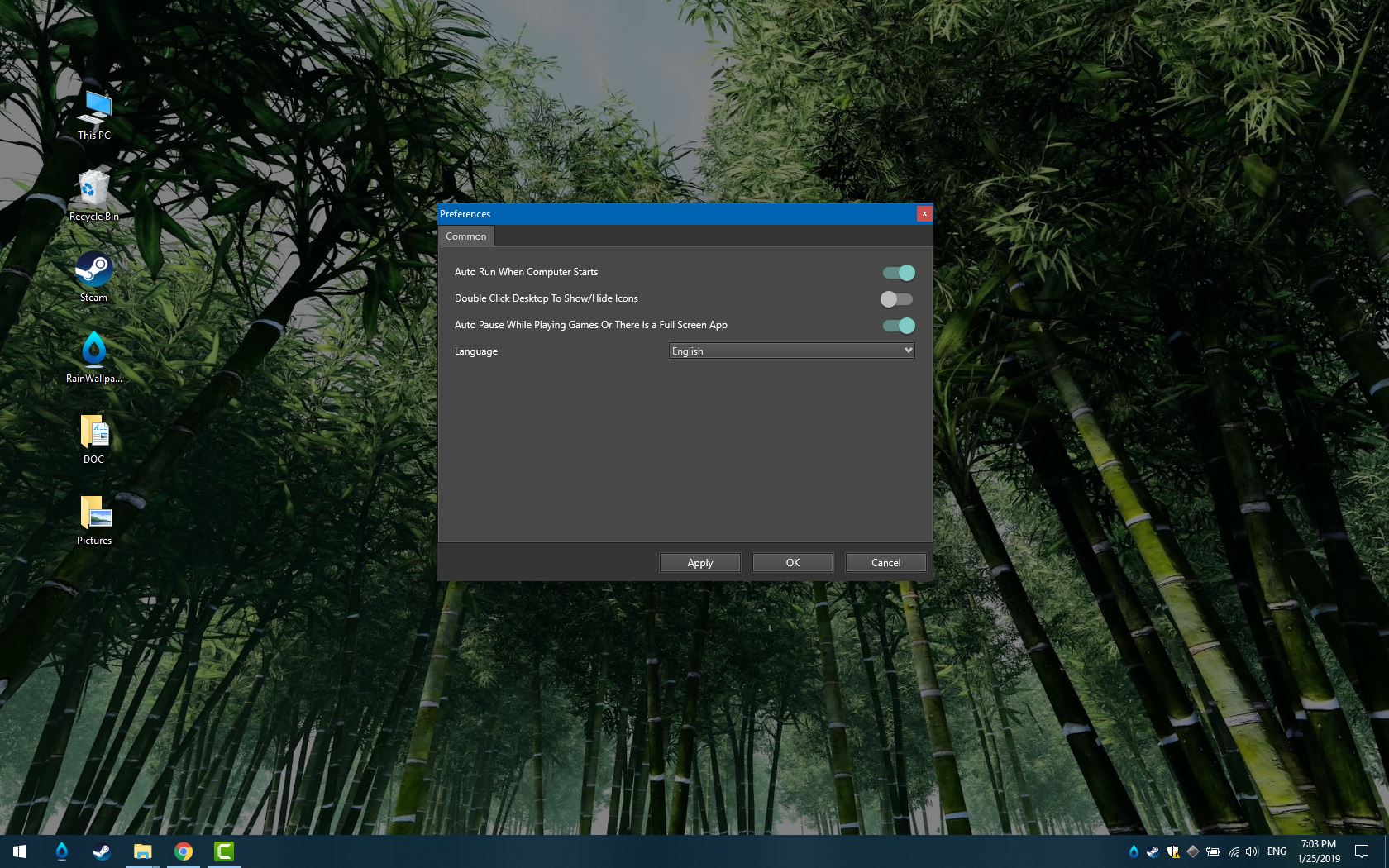The width and height of the screenshot is (1389, 868).
Task: Click the Apply button
Action: pyautogui.click(x=699, y=562)
